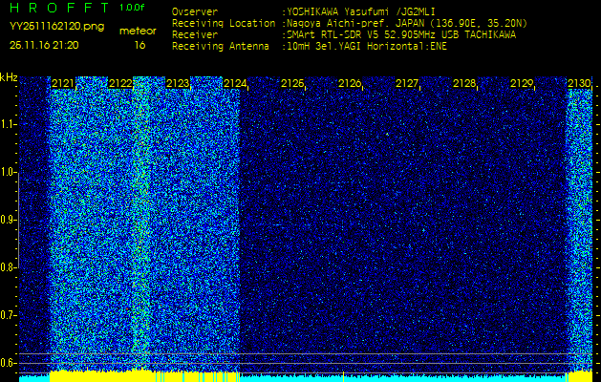Click the 2126 time marker

coord(350,83)
